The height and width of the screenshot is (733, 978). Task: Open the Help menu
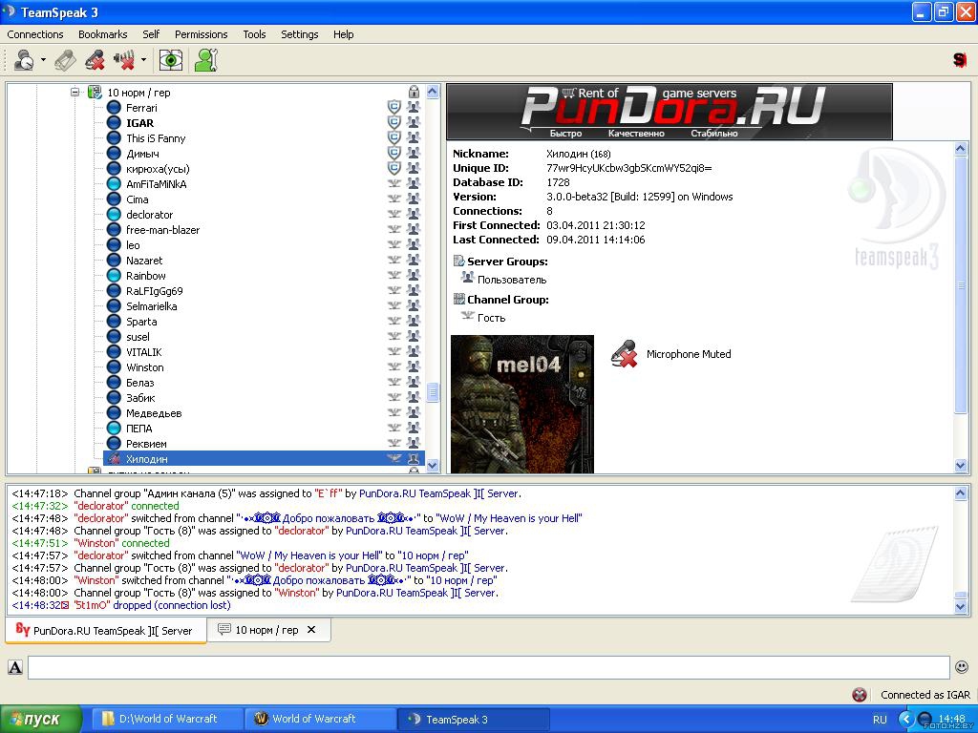(343, 34)
